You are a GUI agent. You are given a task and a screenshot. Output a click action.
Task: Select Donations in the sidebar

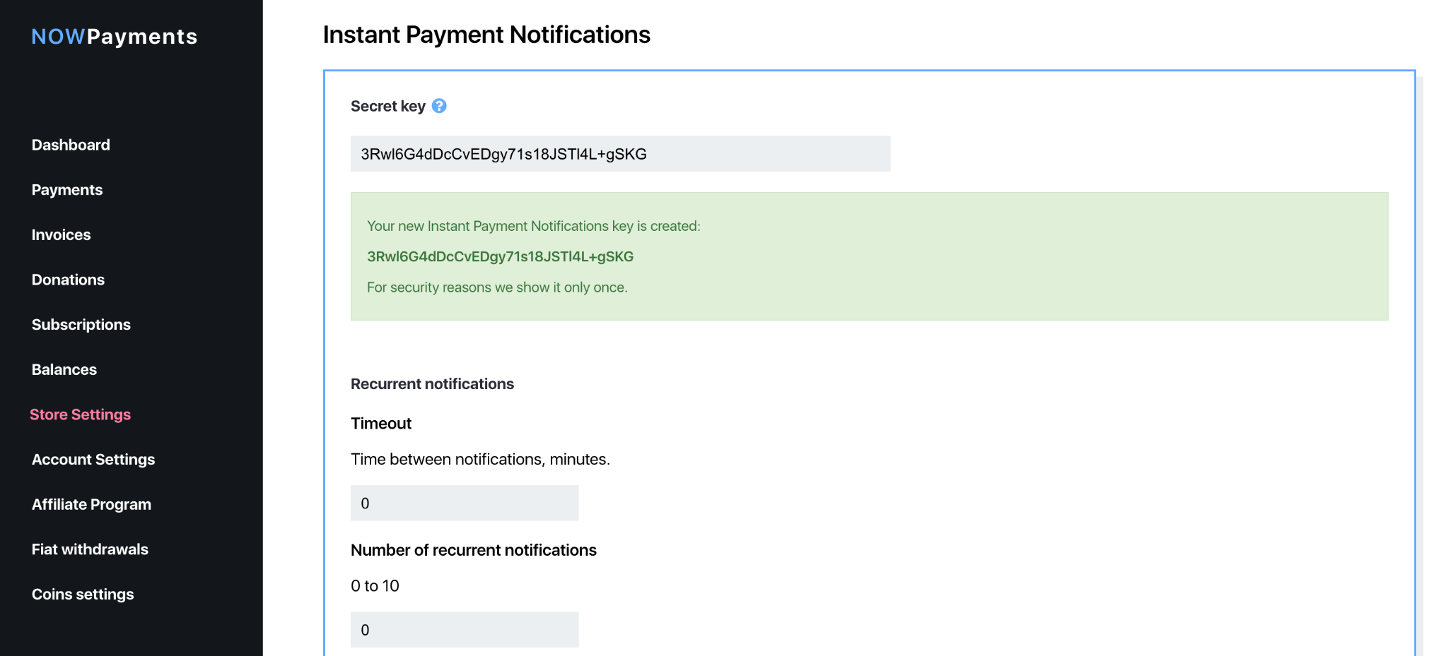68,280
